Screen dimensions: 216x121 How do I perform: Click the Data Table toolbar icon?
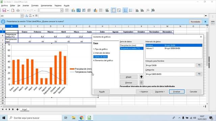(x=101, y=10)
